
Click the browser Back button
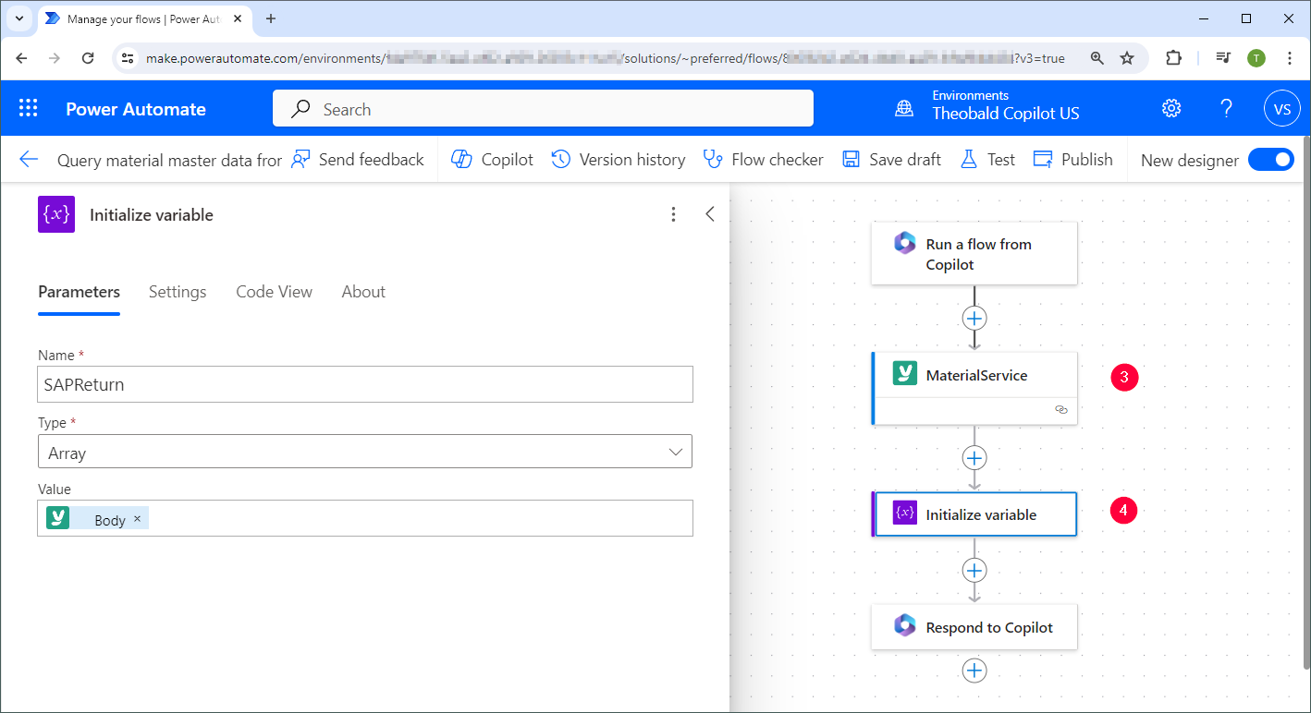(22, 58)
